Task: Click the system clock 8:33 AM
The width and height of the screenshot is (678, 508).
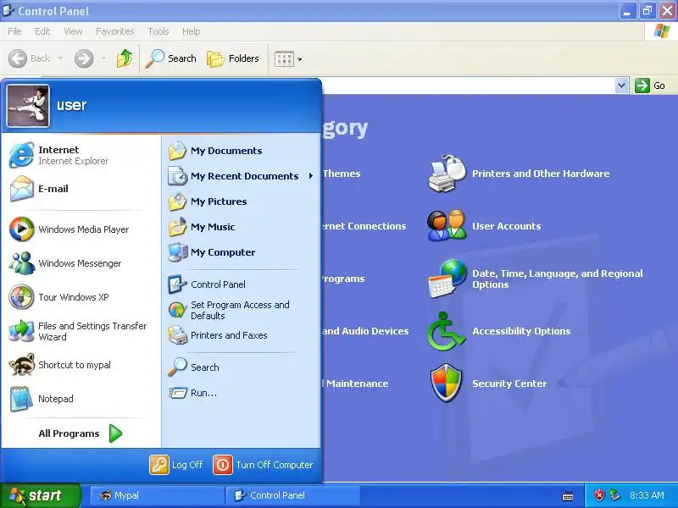Action: click(647, 495)
